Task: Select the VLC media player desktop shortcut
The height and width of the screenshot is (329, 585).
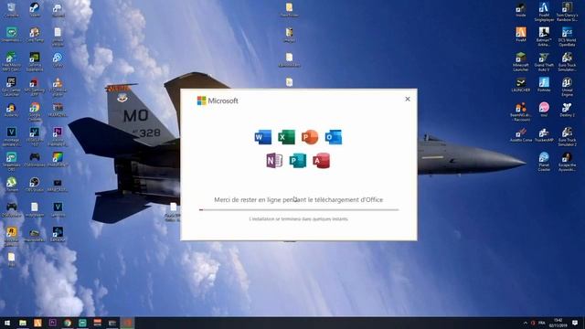Action: click(x=58, y=87)
